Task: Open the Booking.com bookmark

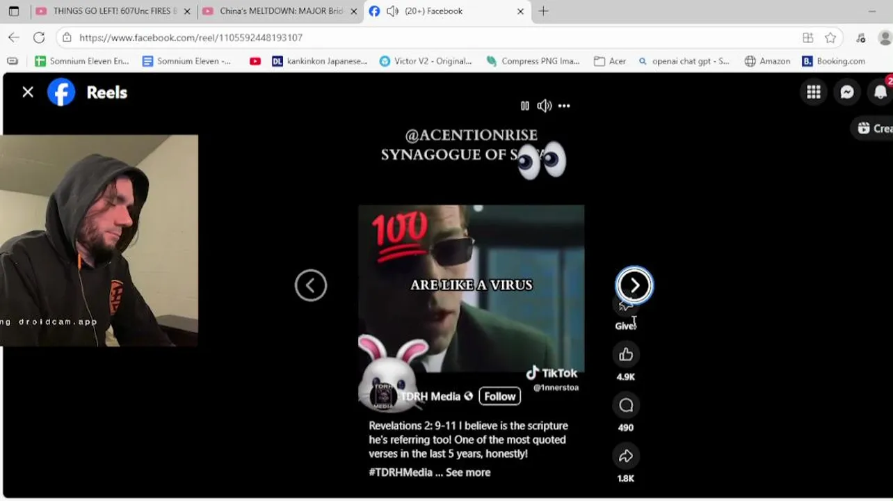Action: click(834, 61)
